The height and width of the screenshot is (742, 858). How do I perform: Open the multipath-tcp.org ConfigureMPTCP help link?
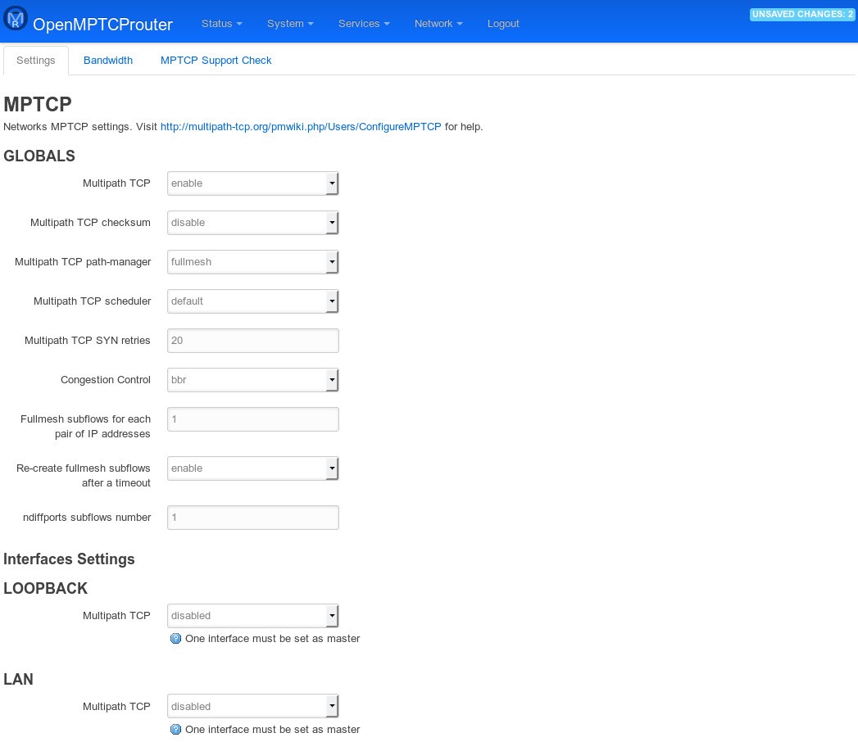point(301,127)
